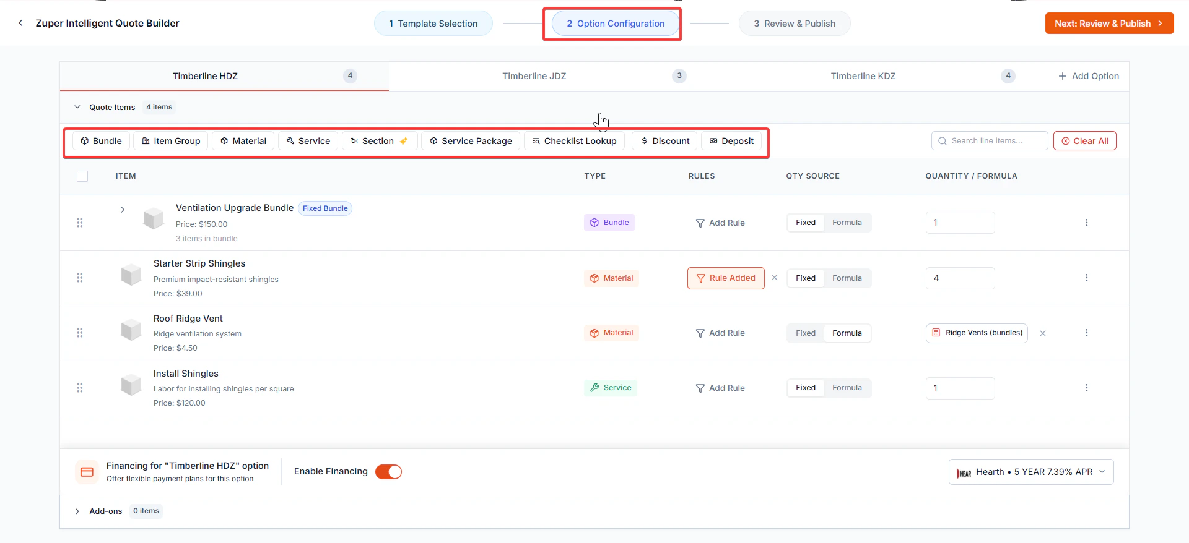Keep Roof Ridge Vent quantity on Formula
The height and width of the screenshot is (543, 1189).
point(847,333)
